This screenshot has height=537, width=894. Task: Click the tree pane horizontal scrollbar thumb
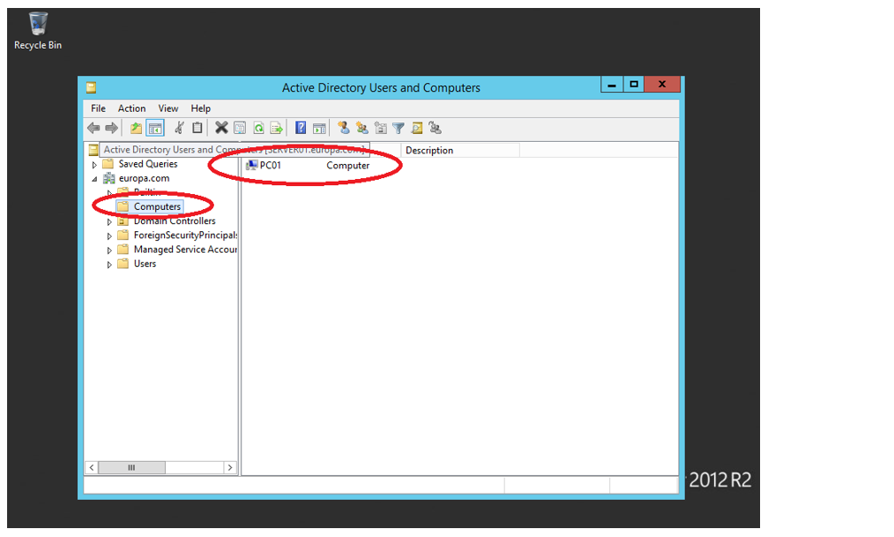coord(131,468)
